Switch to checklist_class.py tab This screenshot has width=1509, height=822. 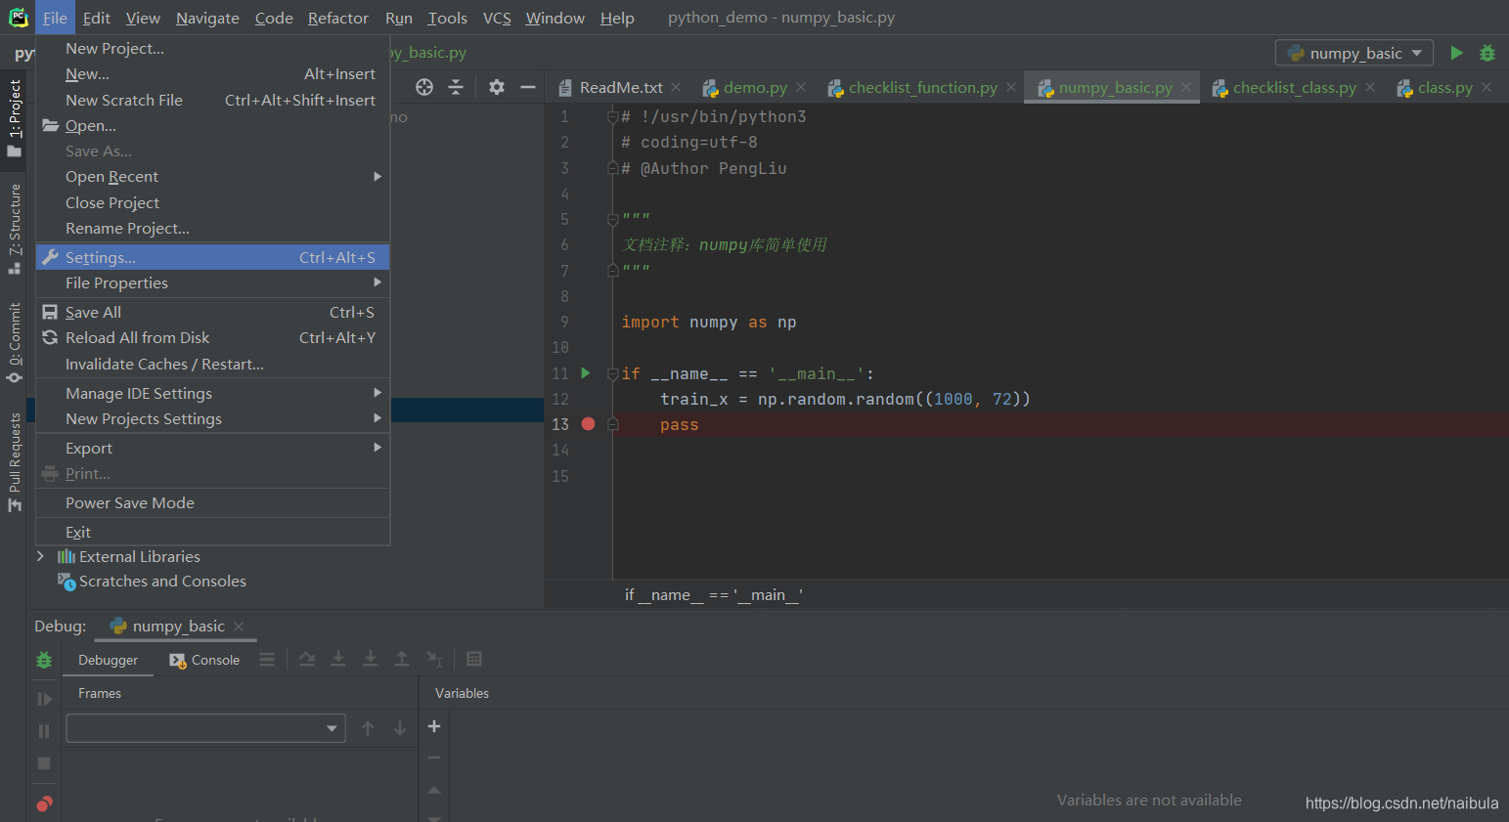(x=1294, y=87)
